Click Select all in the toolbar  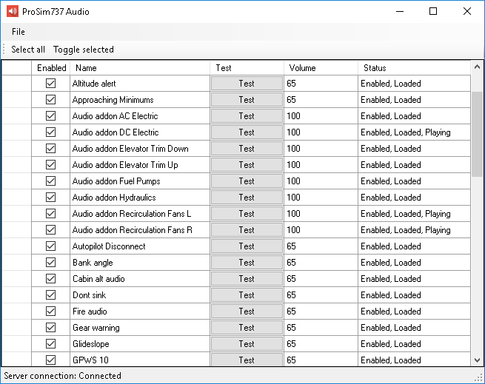tap(28, 50)
